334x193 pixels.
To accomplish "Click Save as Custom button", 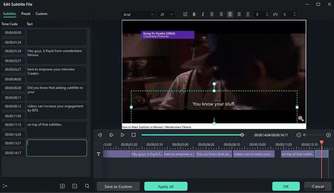I will click(118, 186).
